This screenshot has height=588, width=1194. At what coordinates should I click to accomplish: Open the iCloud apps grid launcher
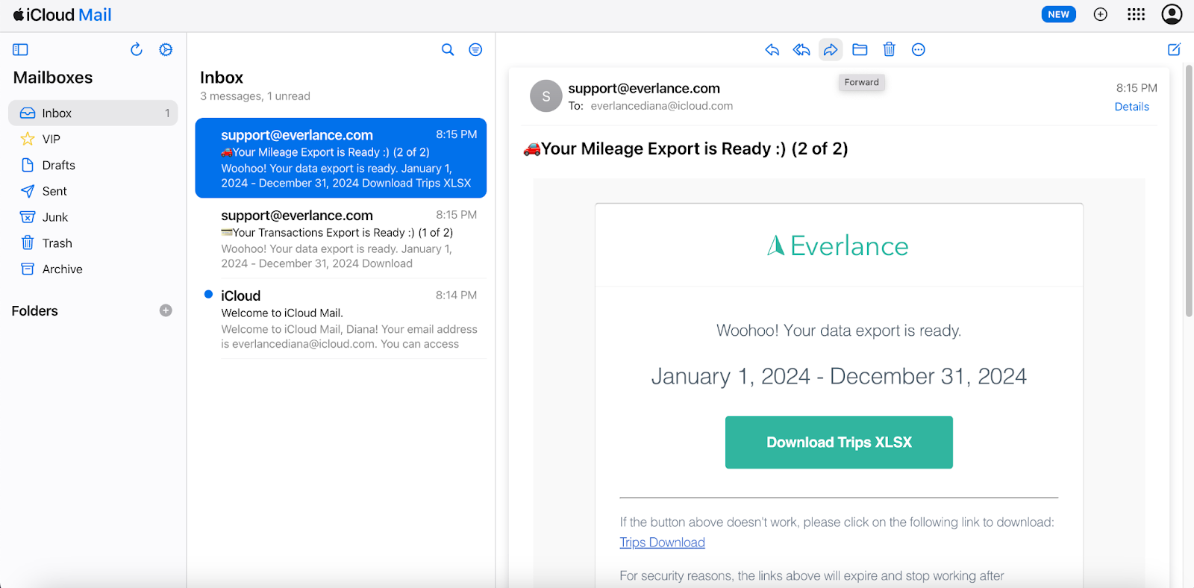click(x=1136, y=14)
